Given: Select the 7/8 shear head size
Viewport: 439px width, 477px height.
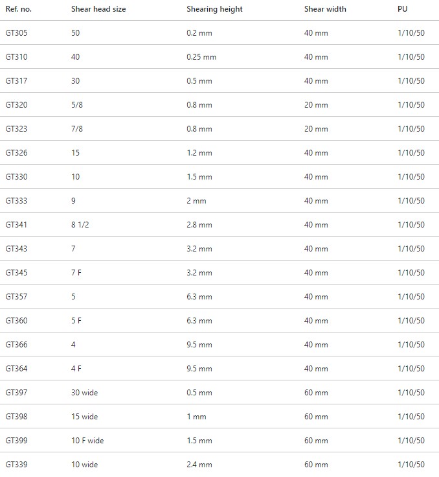Looking at the screenshot, I should pos(77,129).
